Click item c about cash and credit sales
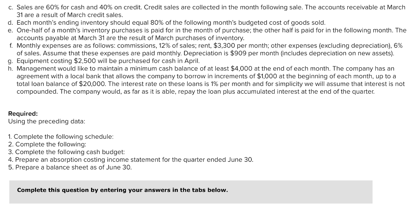416x206 pixels. point(207,11)
